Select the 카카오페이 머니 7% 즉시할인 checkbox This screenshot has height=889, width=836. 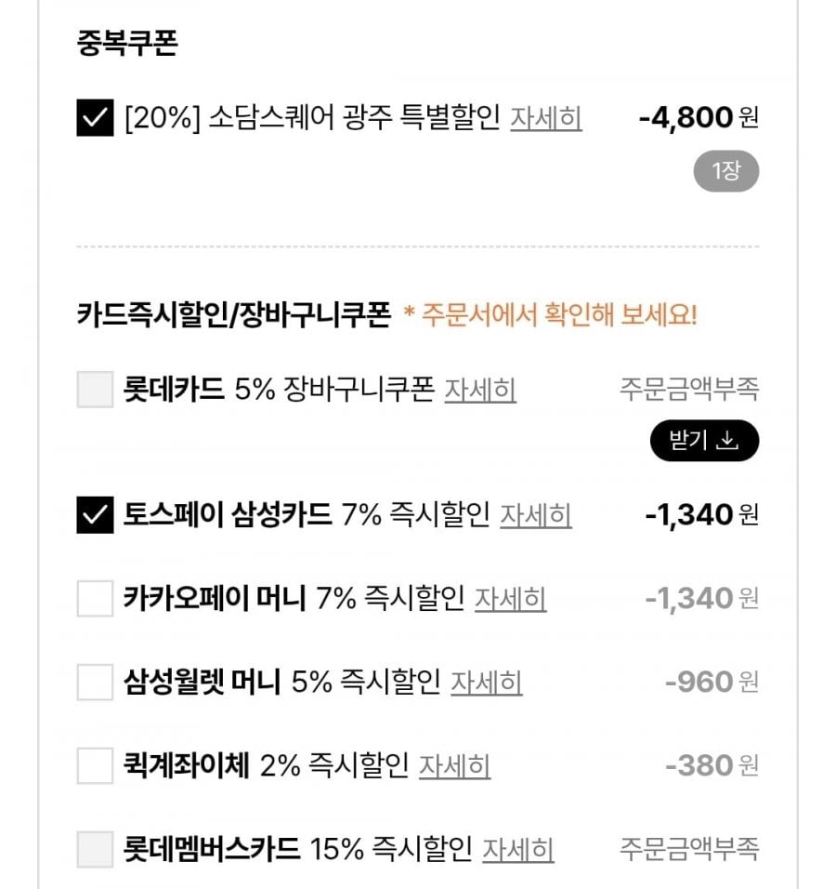(x=95, y=599)
